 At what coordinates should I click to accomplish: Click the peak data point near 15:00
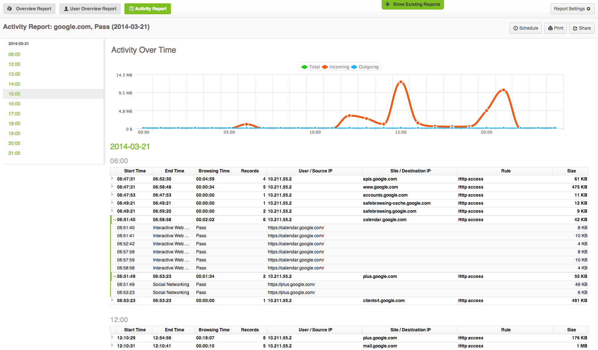tap(401, 82)
